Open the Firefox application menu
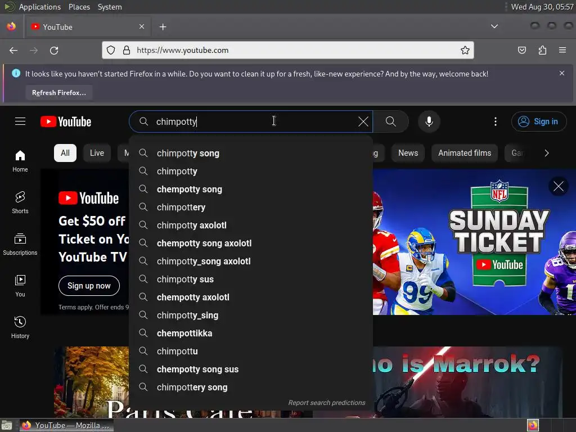Viewport: 576px width, 432px height. (562, 50)
